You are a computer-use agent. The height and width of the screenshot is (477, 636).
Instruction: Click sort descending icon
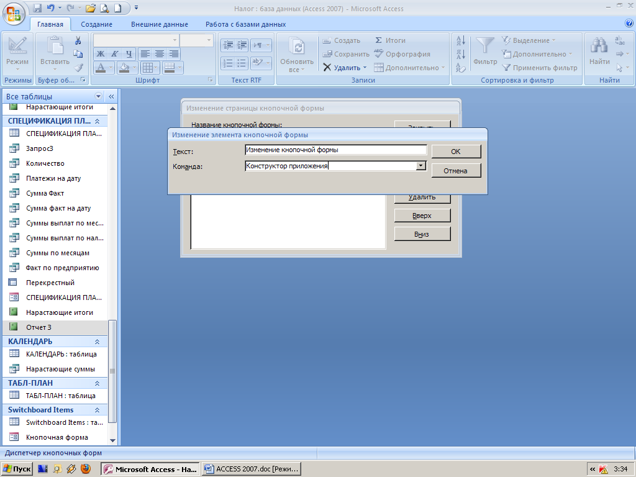click(x=461, y=54)
